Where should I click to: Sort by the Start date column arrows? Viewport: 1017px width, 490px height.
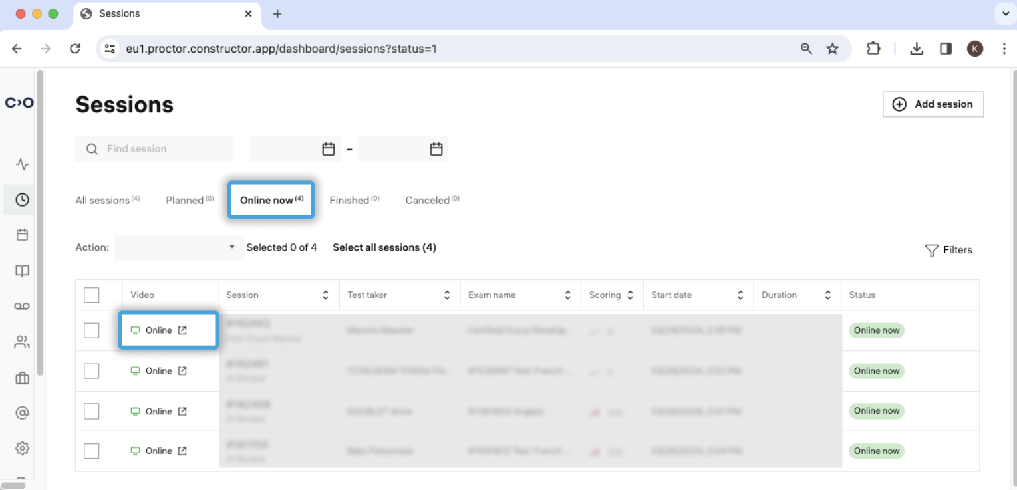[x=740, y=295]
